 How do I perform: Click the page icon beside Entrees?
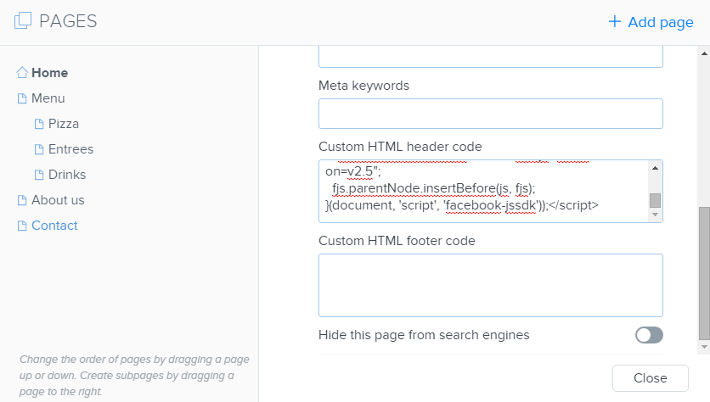click(39, 149)
